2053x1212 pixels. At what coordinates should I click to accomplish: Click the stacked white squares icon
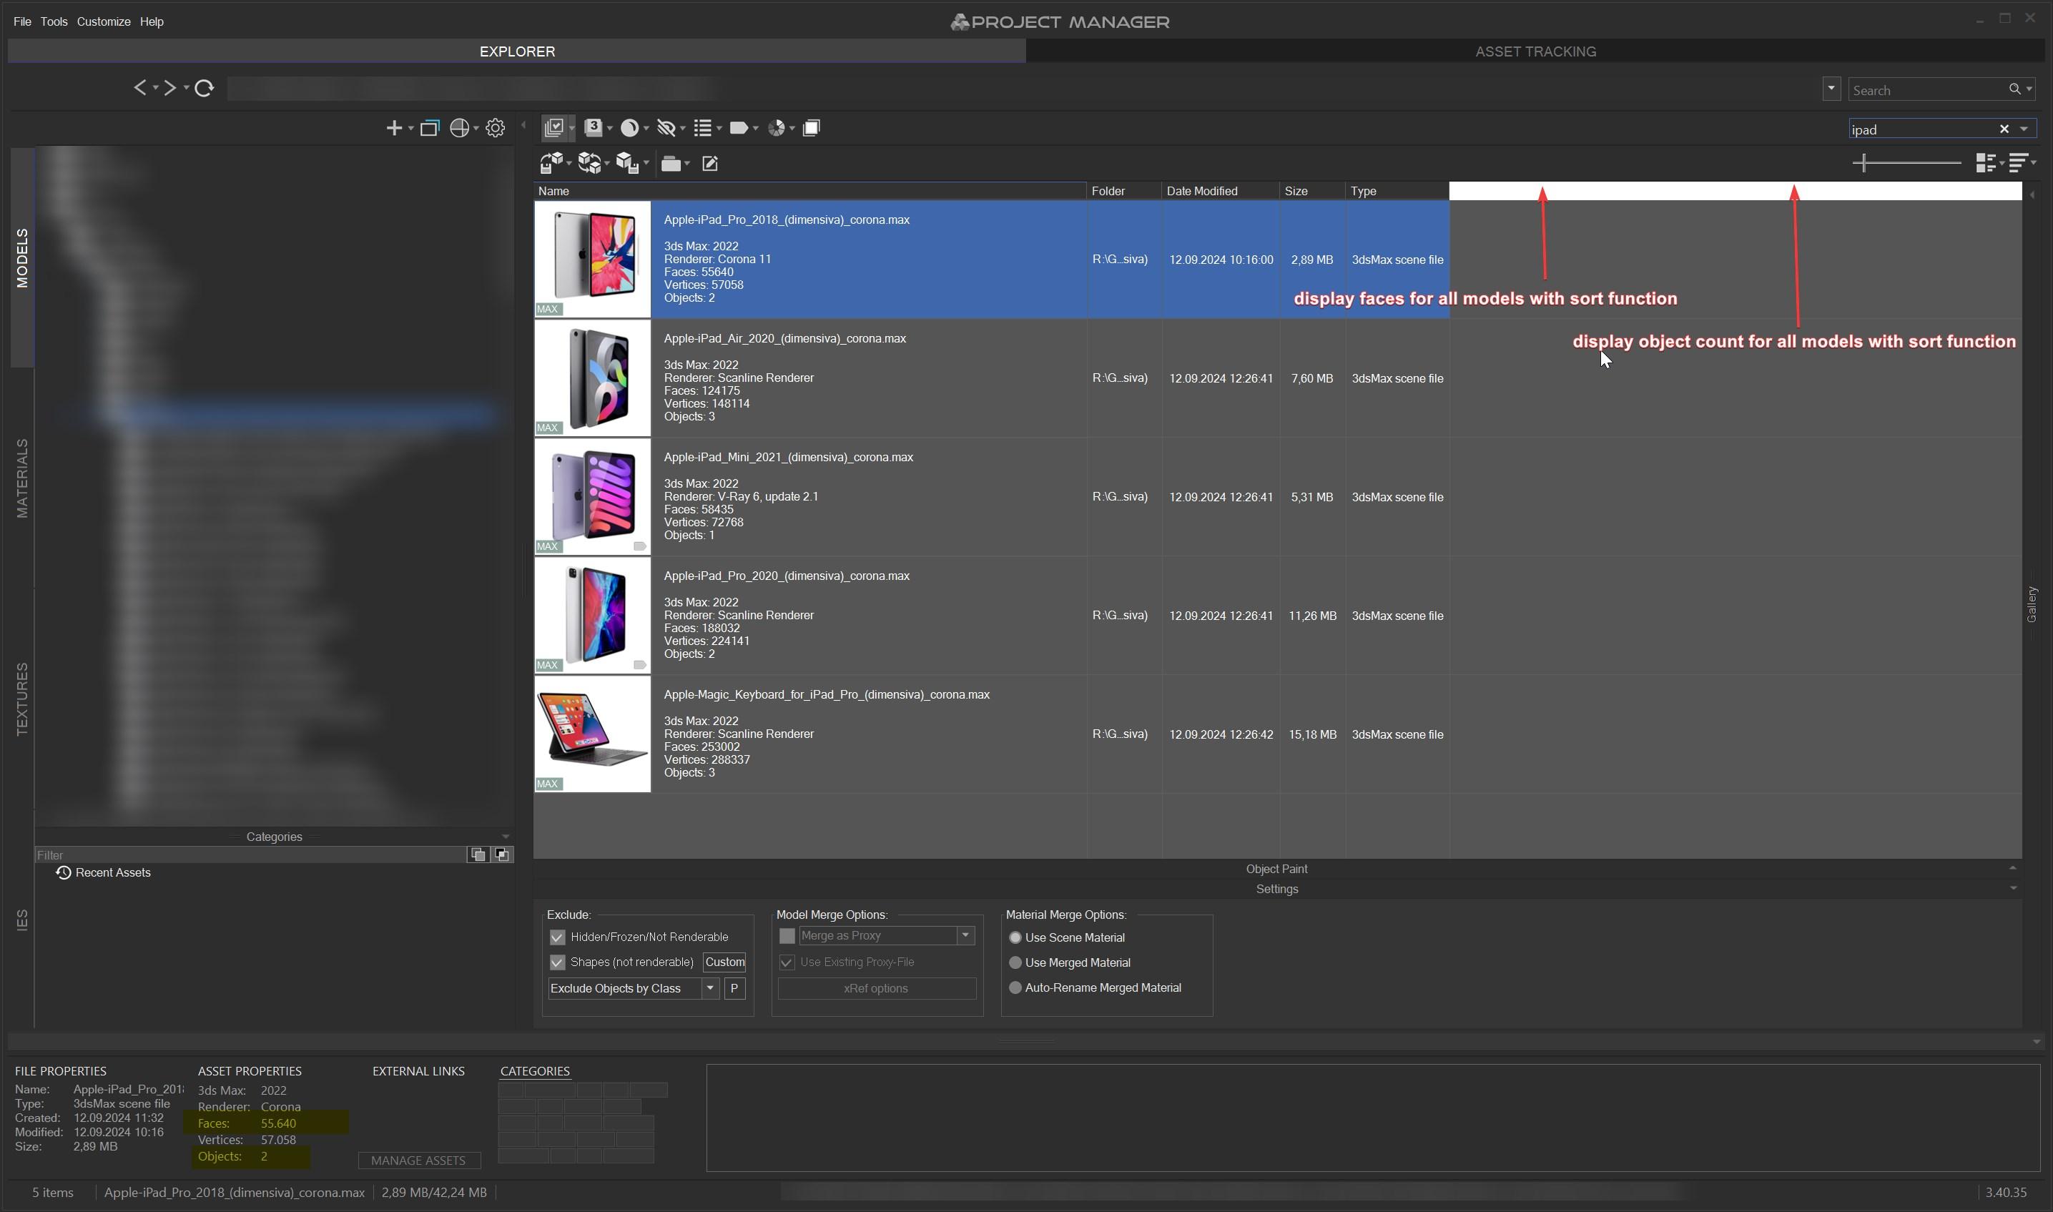click(x=811, y=127)
